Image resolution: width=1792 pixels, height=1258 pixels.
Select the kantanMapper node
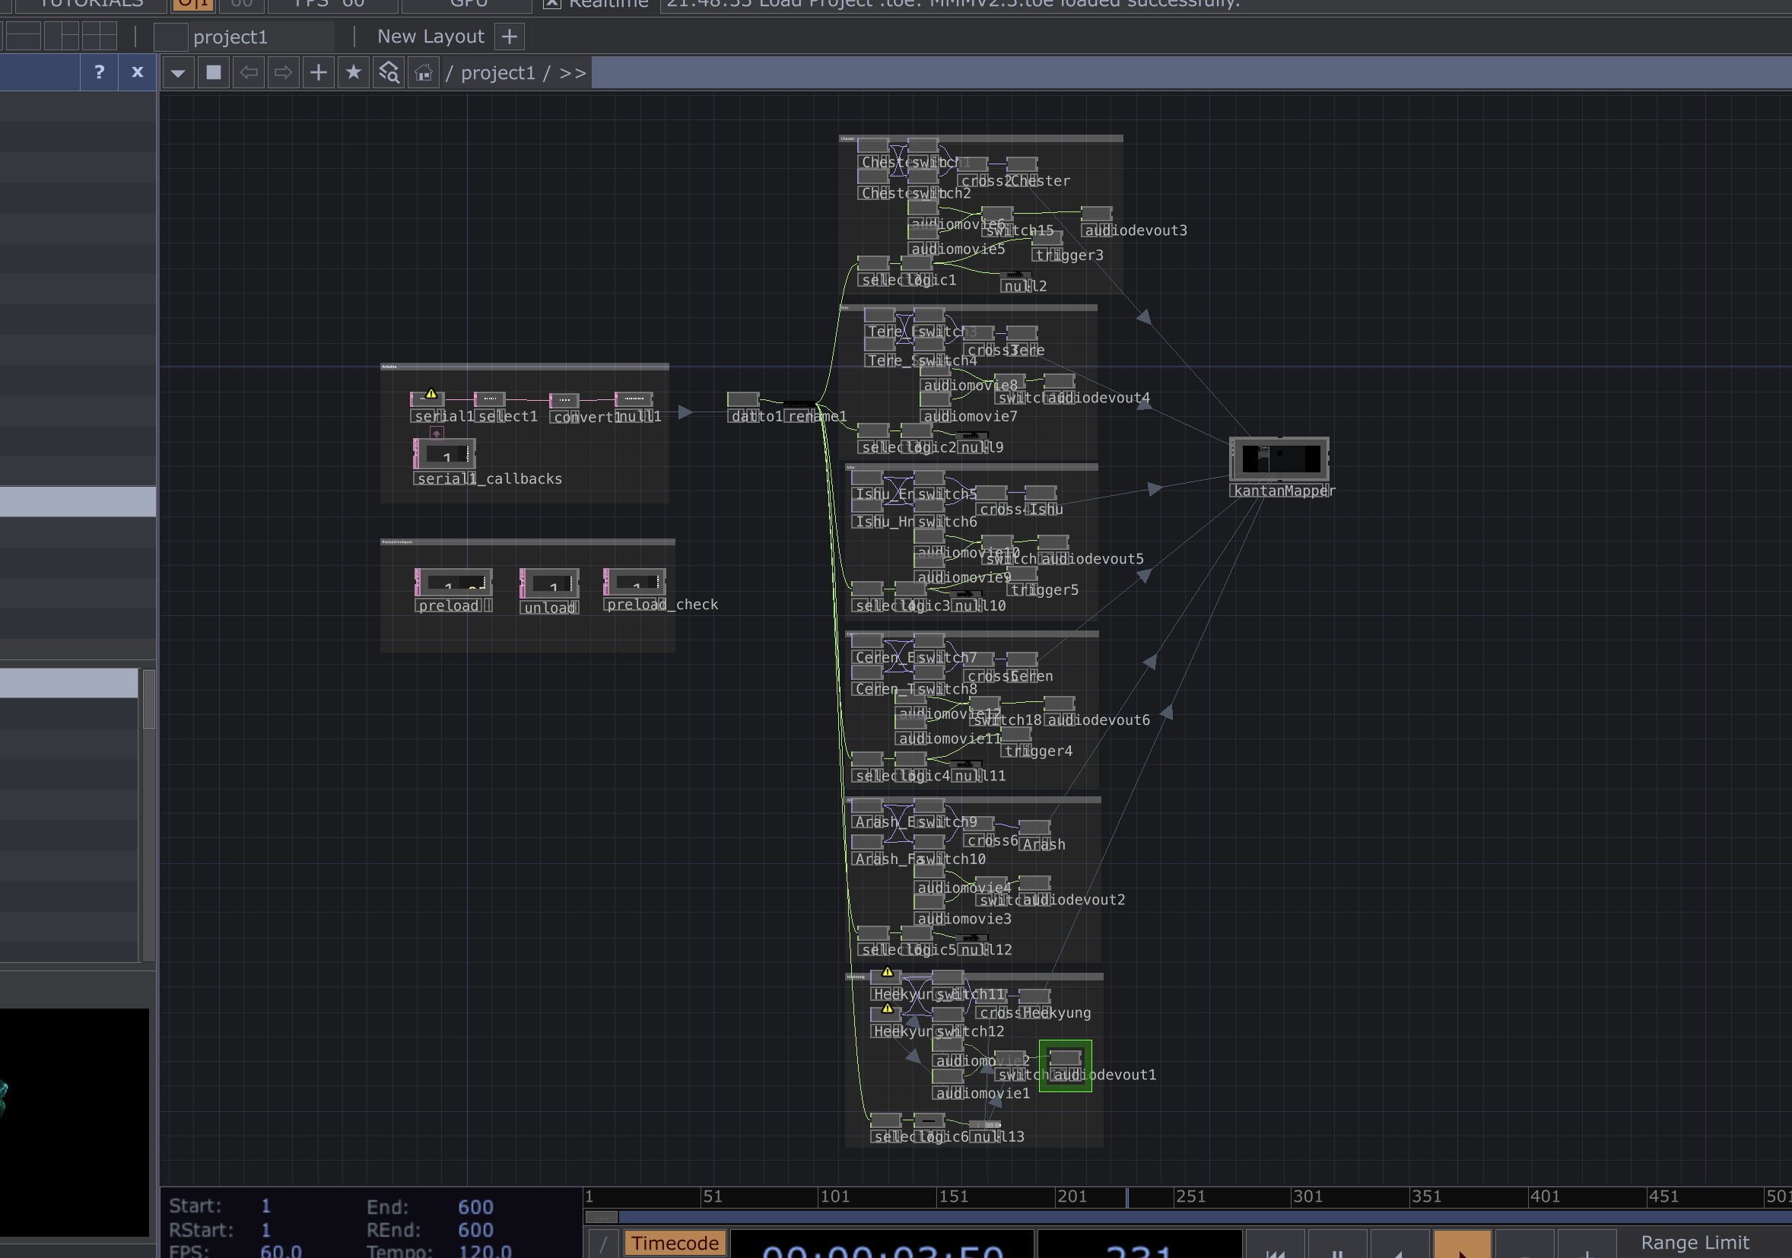1279,459
